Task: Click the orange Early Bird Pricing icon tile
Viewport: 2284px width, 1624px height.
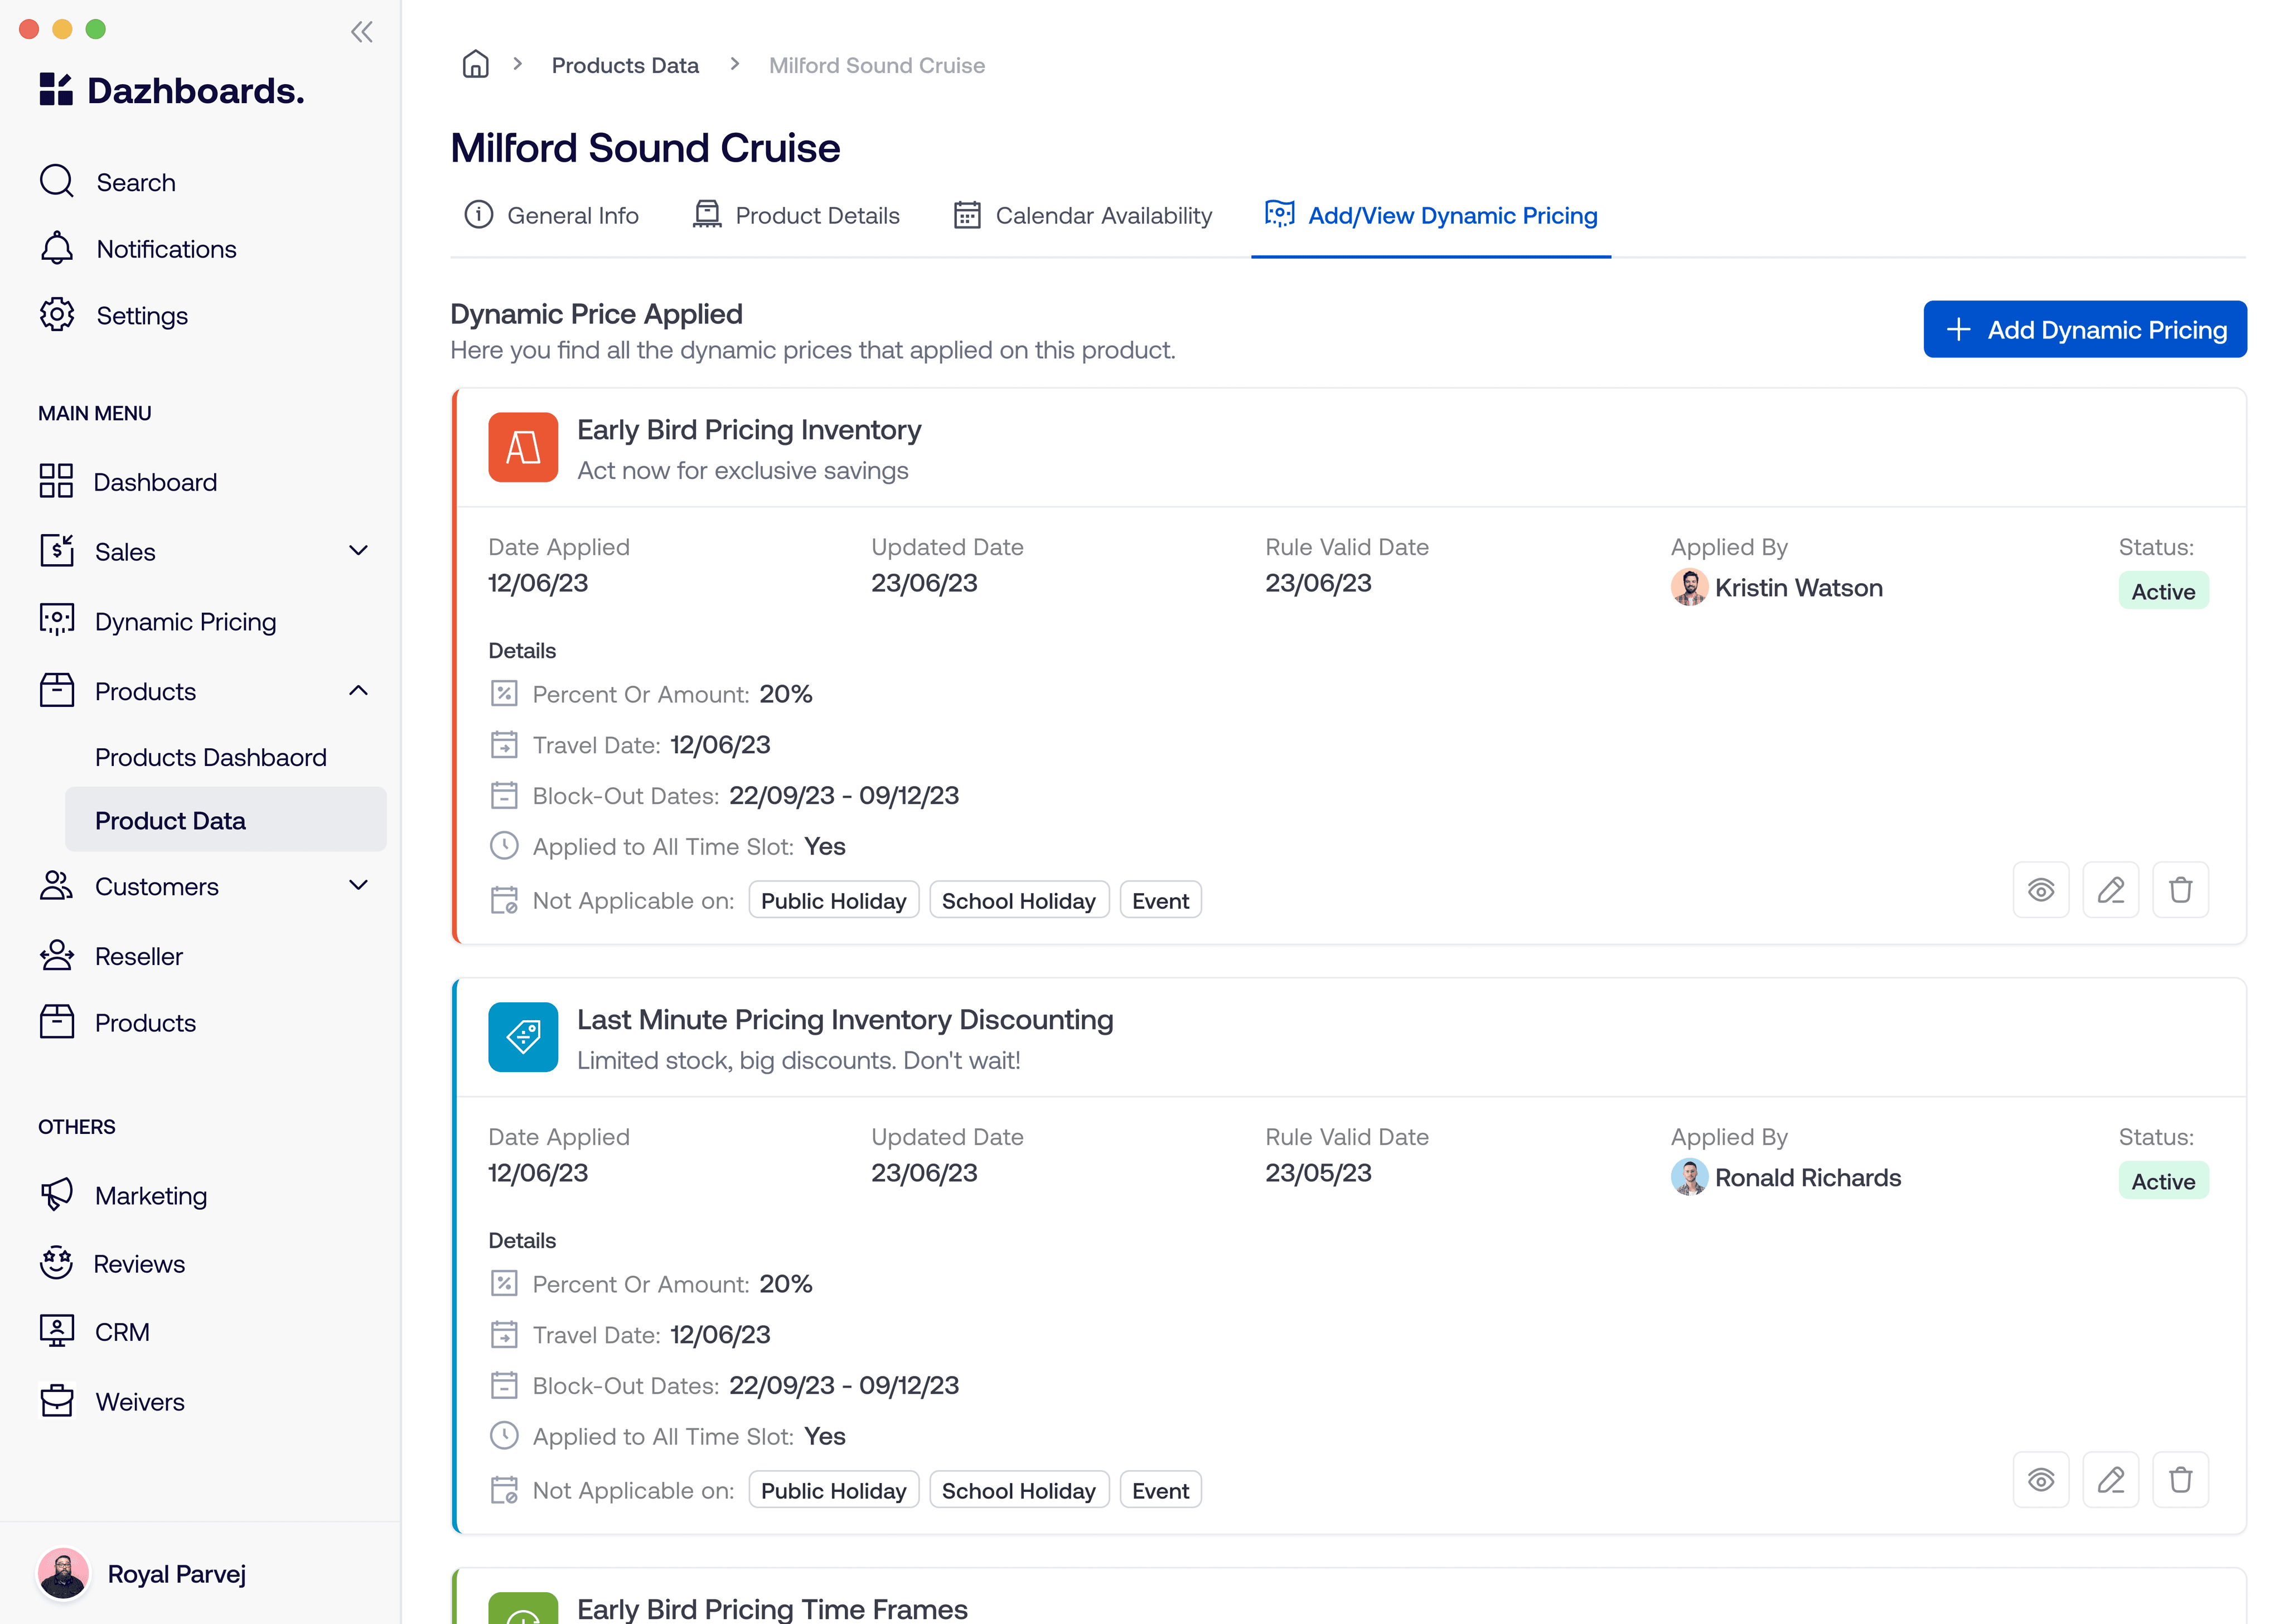Action: click(523, 448)
